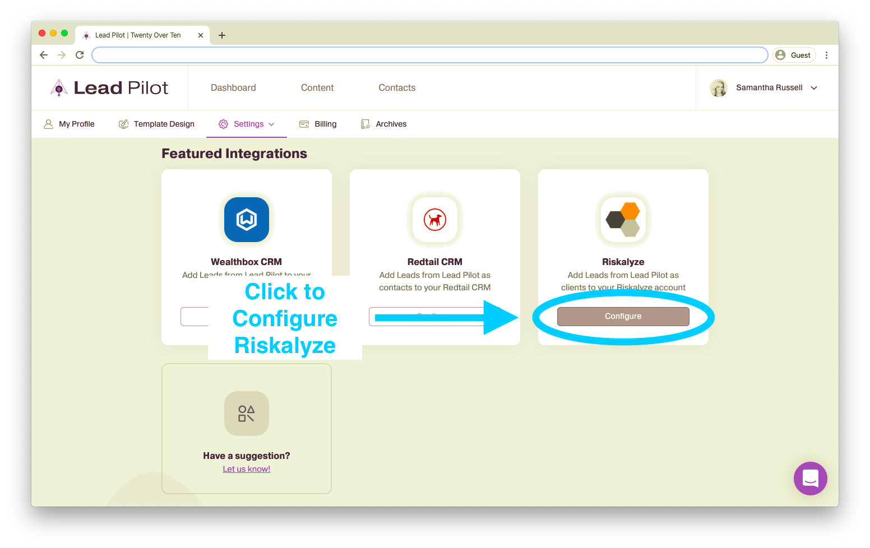
Task: Click the Template Design pencil icon
Action: coord(123,124)
